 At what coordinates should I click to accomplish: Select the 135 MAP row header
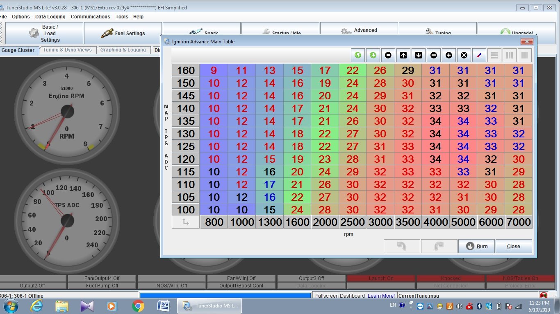pyautogui.click(x=186, y=121)
